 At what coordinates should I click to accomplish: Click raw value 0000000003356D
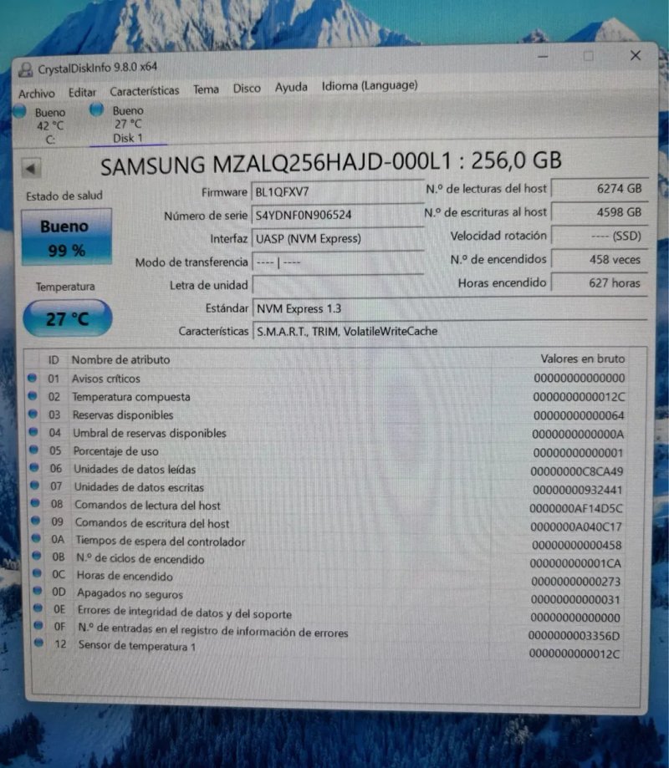click(x=574, y=636)
